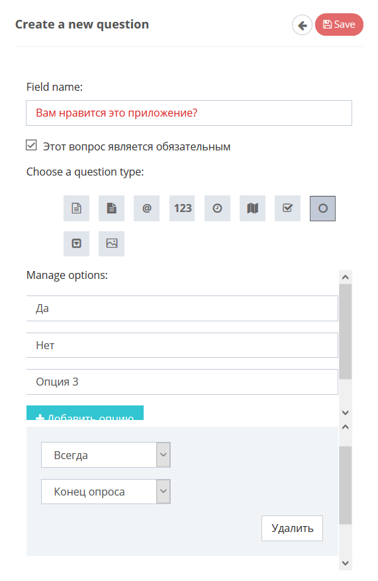The height and width of the screenshot is (581, 378).
Task: Choose the 123 numeric question type
Action: (182, 208)
